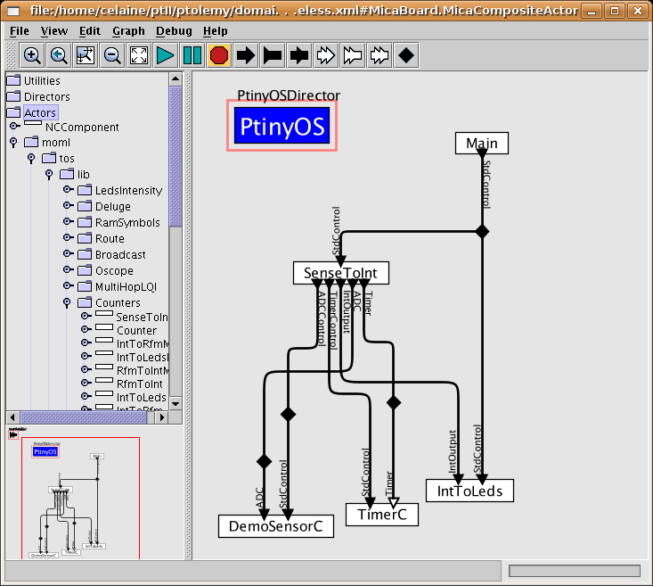
Task: Toggle full screen mode icon
Action: pyautogui.click(x=139, y=55)
